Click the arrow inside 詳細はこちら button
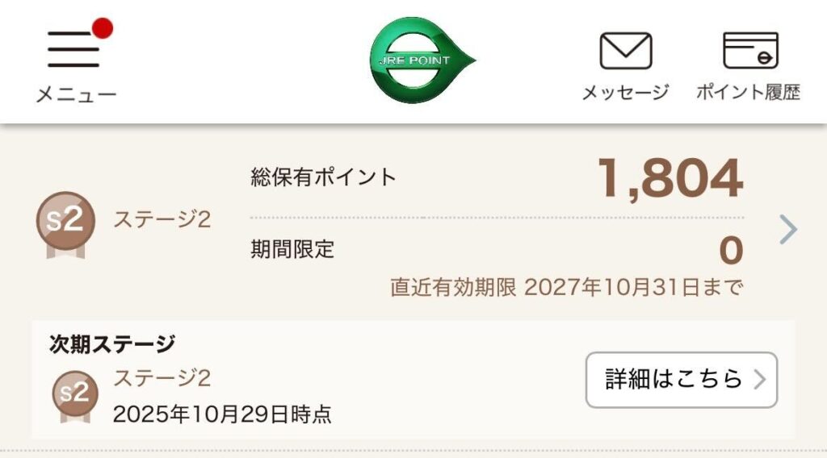 (759, 379)
